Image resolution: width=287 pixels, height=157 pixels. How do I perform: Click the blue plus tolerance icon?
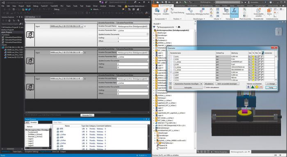(x=248, y=87)
